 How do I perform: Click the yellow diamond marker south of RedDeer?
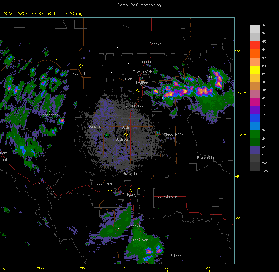pos(138,91)
